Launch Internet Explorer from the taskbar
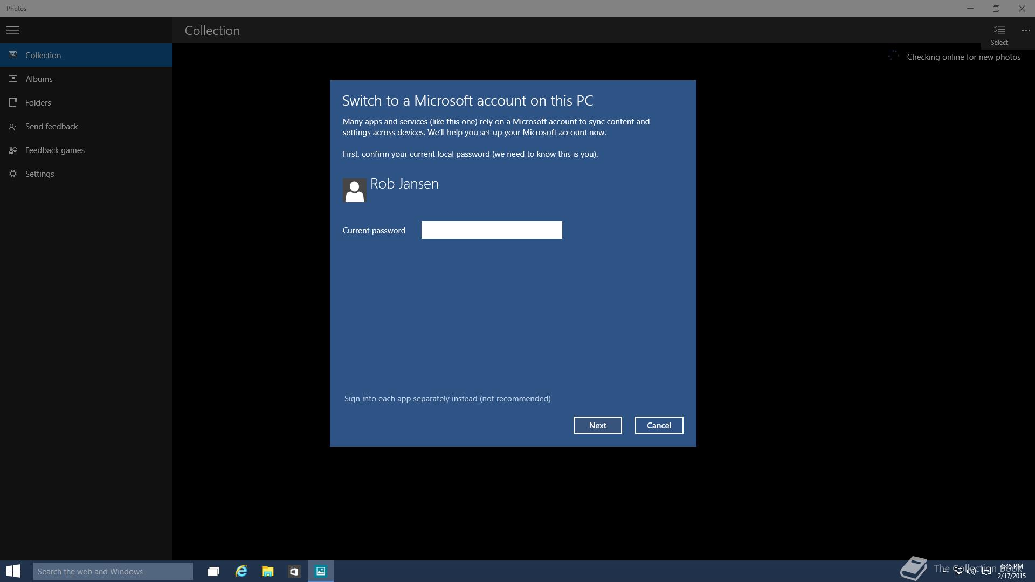 (241, 571)
